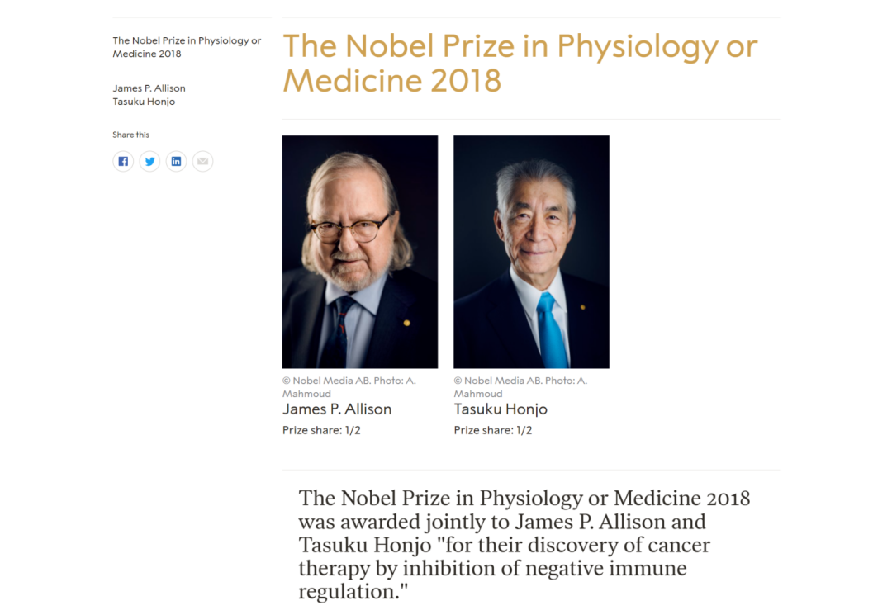This screenshot has height=615, width=892.
Task: Share this page on LinkedIn
Action: point(177,162)
